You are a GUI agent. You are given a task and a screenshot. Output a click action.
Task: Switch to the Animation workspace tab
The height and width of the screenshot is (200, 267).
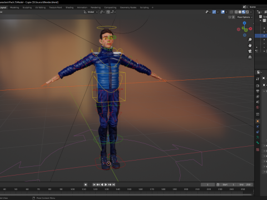pyautogui.click(x=82, y=8)
